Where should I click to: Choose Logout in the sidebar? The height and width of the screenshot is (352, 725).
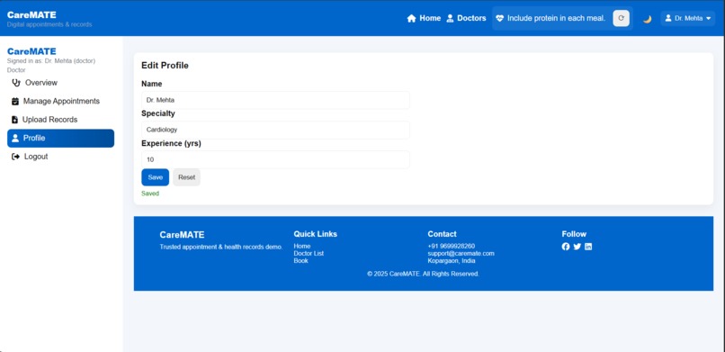pos(60,157)
